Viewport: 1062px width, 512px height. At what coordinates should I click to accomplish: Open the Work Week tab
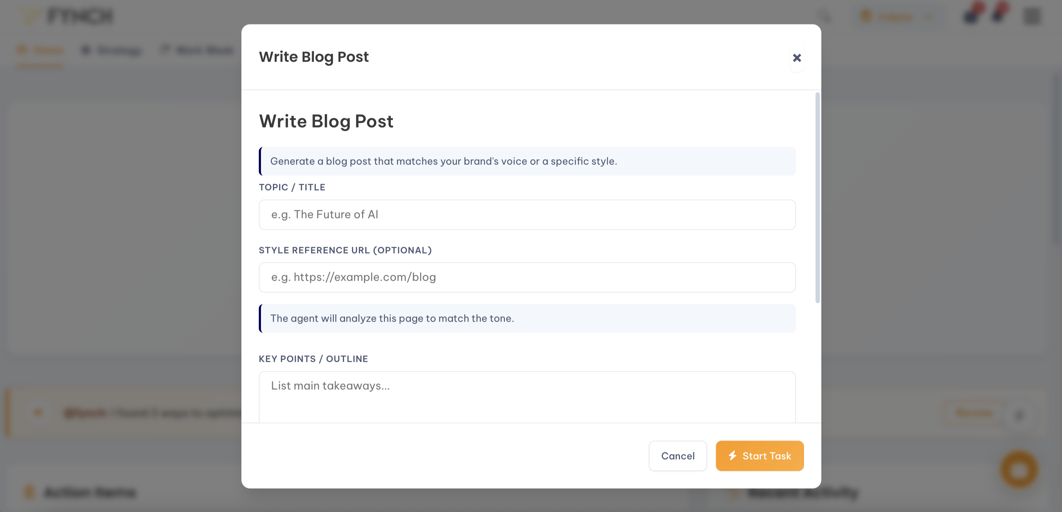[197, 50]
